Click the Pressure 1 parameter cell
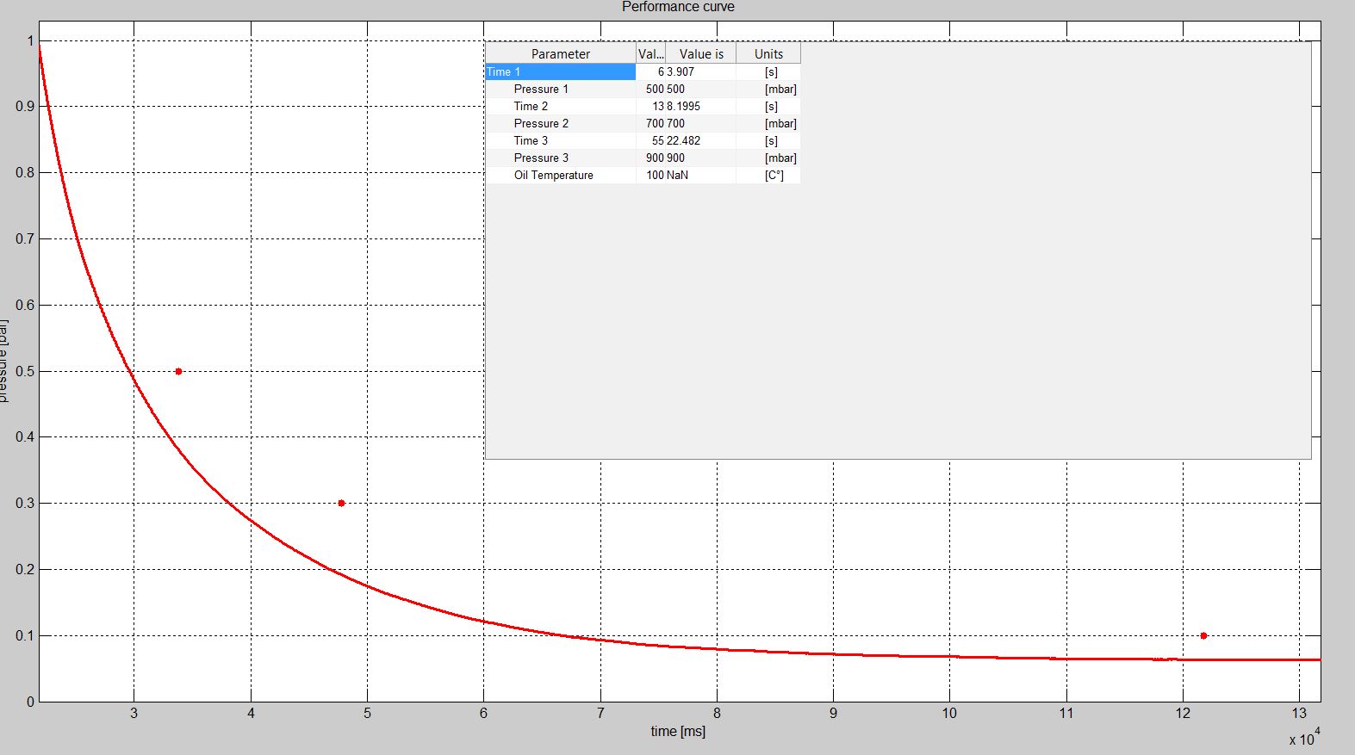 point(560,90)
